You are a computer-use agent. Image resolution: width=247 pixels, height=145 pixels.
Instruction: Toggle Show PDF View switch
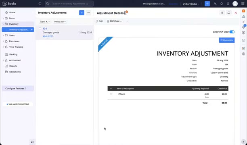[232, 32]
